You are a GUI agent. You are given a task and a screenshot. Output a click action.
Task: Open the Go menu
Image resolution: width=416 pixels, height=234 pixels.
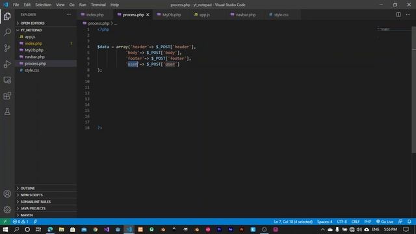pos(72,5)
